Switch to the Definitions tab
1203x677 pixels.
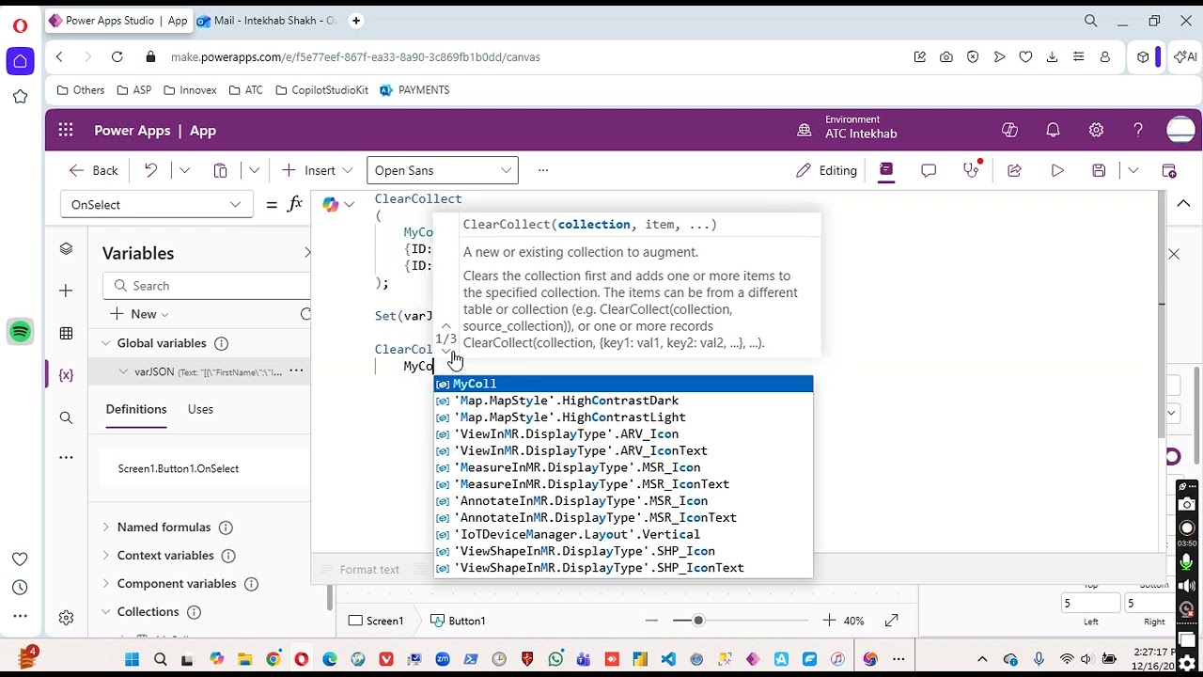click(136, 409)
